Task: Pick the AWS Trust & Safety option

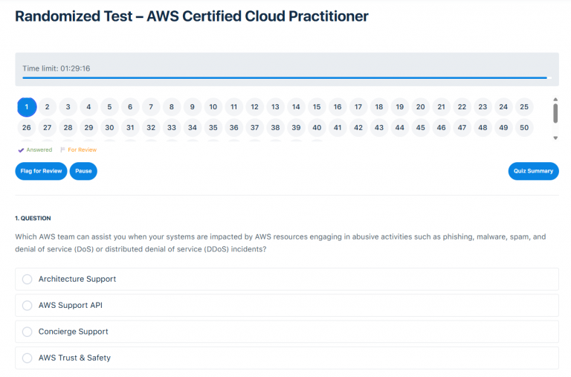Action: 28,358
